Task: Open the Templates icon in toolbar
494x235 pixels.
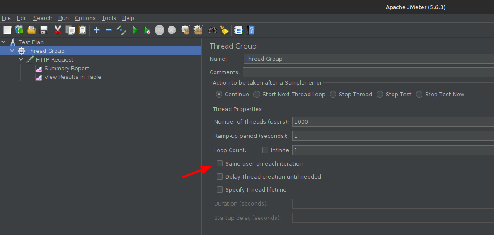Action: (x=19, y=30)
